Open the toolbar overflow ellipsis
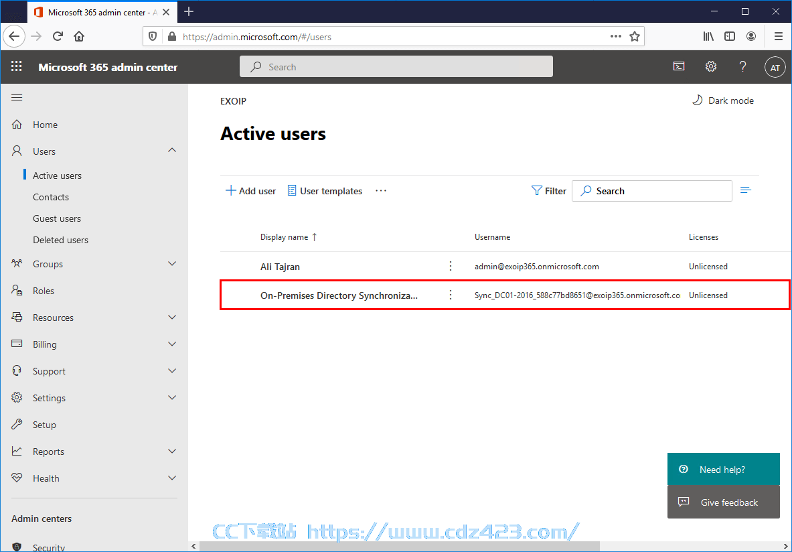 point(381,190)
